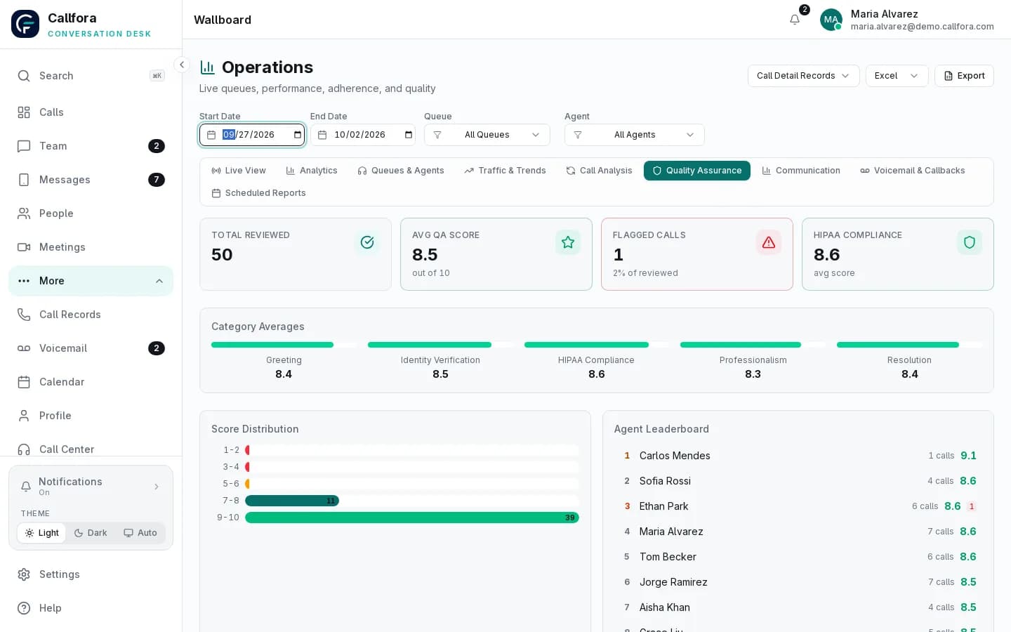Click the Voicemail icon in sidebar

24,348
